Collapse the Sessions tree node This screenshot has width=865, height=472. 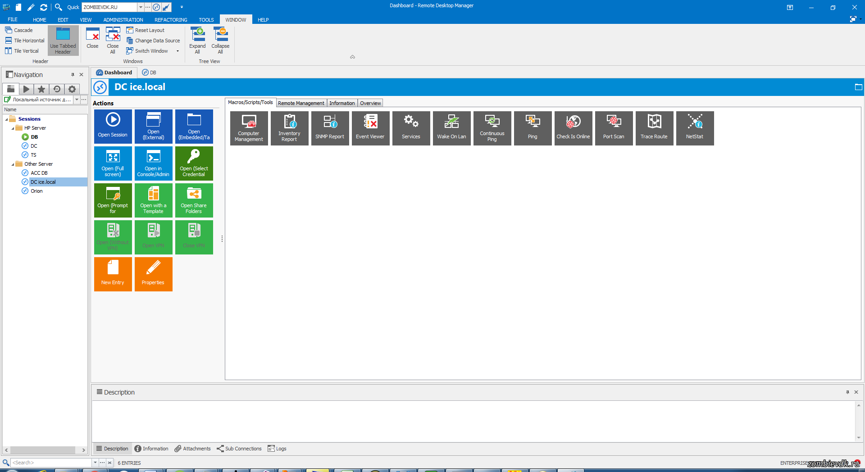(x=6, y=119)
